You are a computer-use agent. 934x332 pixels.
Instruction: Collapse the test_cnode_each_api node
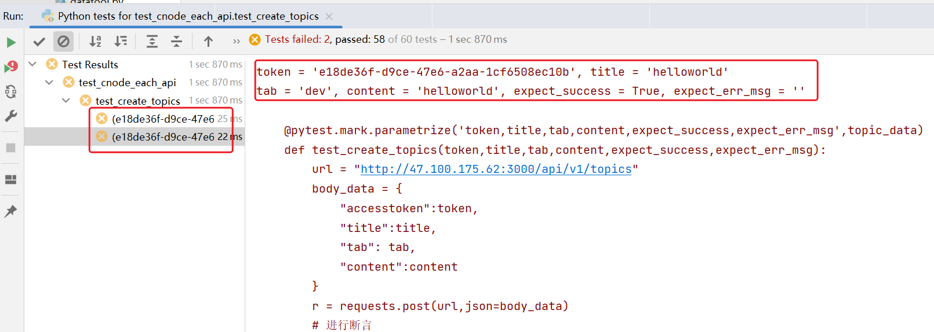tap(49, 82)
